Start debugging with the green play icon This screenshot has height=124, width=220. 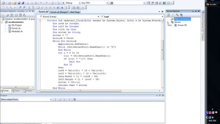(63, 3)
